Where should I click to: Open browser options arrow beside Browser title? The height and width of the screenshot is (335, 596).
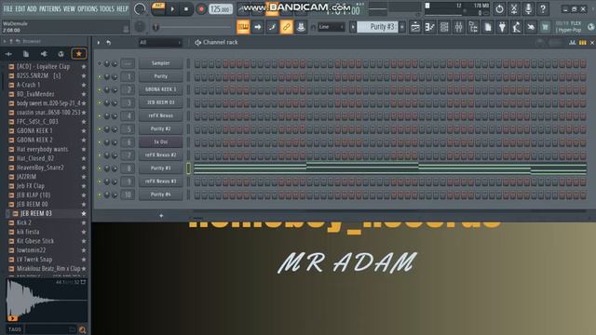coord(5,41)
